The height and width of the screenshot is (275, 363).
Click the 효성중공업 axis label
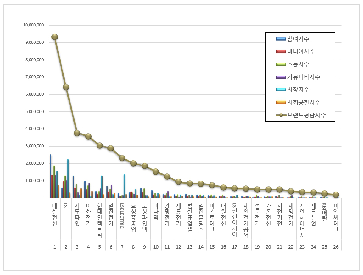[x=133, y=218]
